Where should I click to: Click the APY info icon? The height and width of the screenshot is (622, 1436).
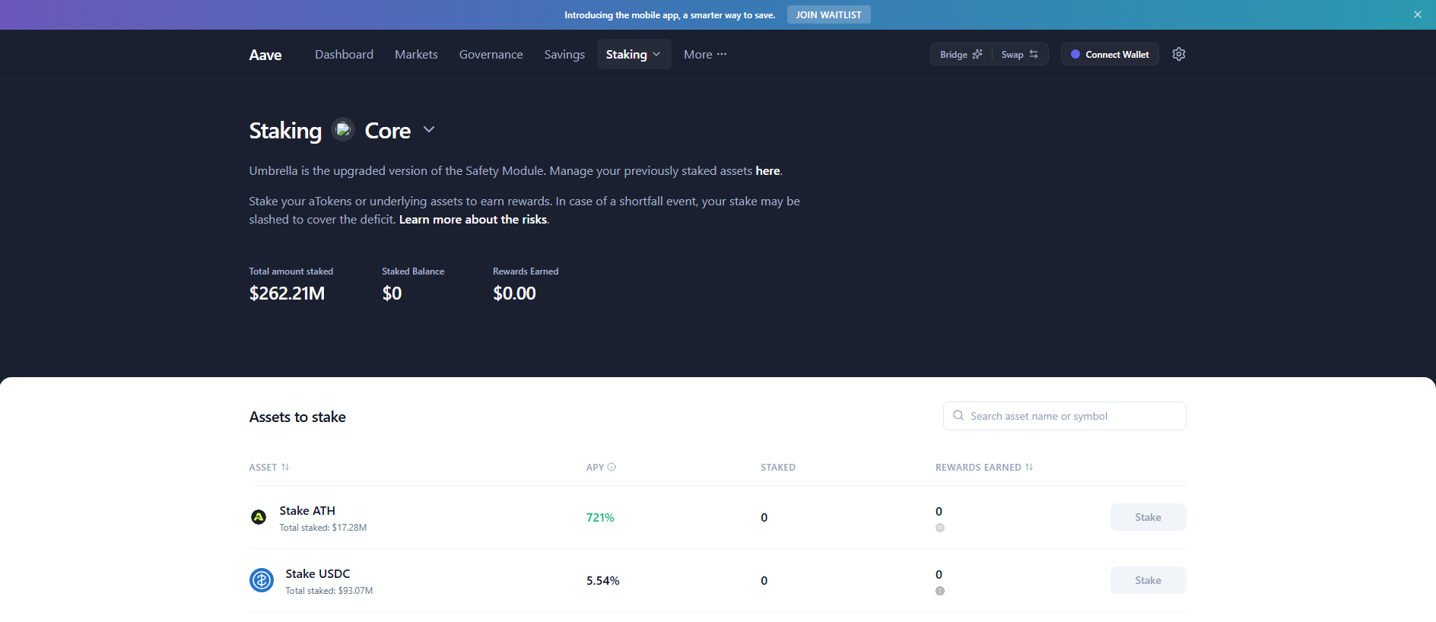[612, 467]
